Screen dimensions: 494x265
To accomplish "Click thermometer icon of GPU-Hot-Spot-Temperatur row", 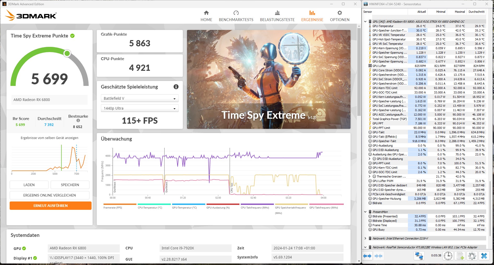I will [370, 39].
